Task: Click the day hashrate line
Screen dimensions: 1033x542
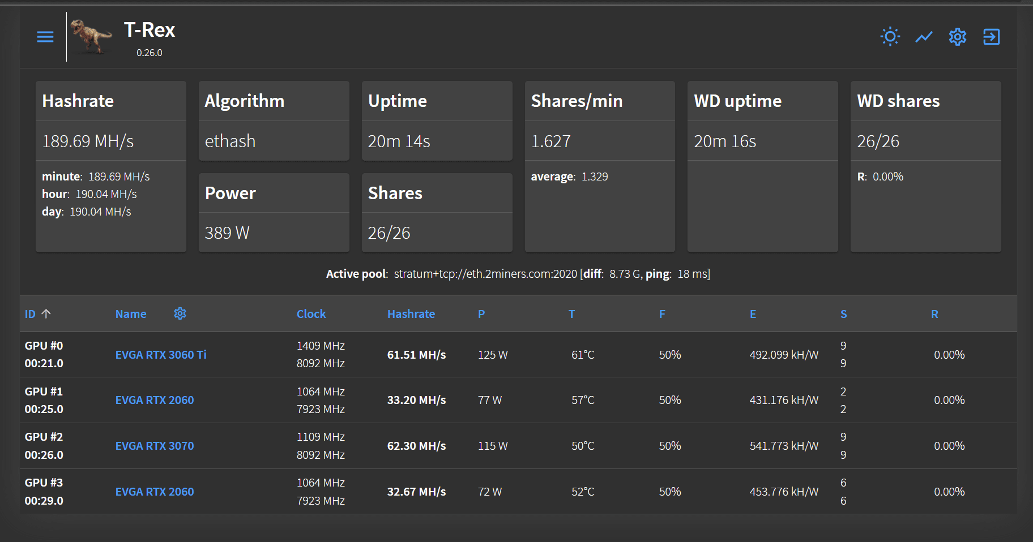Action: pyautogui.click(x=87, y=212)
